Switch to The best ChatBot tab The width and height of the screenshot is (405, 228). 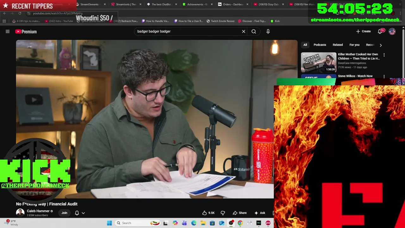click(x=161, y=4)
